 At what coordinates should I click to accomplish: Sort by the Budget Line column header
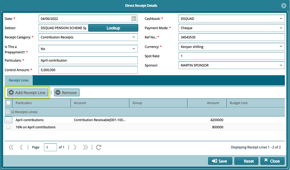coord(256,103)
